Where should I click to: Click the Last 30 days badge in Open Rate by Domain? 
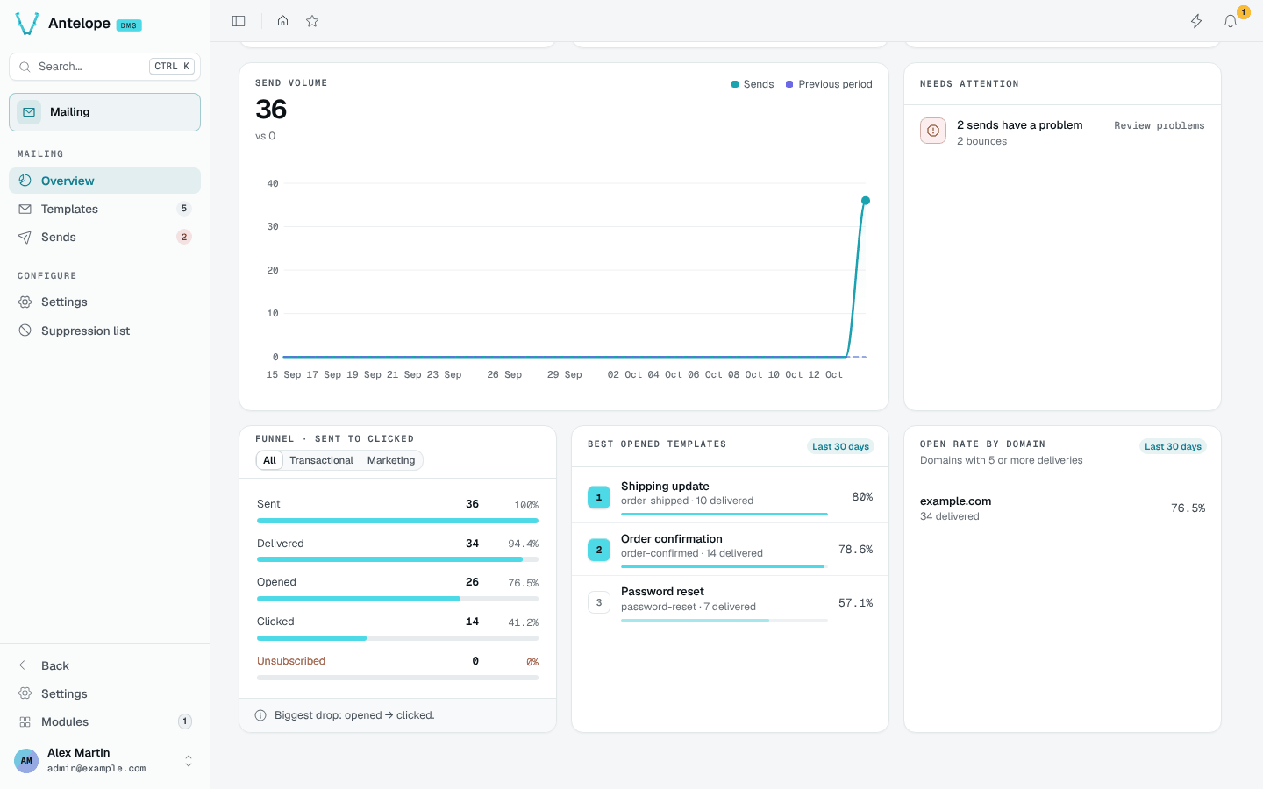click(1173, 446)
